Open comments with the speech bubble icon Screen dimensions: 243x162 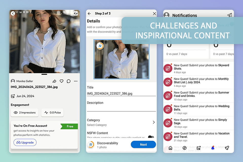(69, 81)
